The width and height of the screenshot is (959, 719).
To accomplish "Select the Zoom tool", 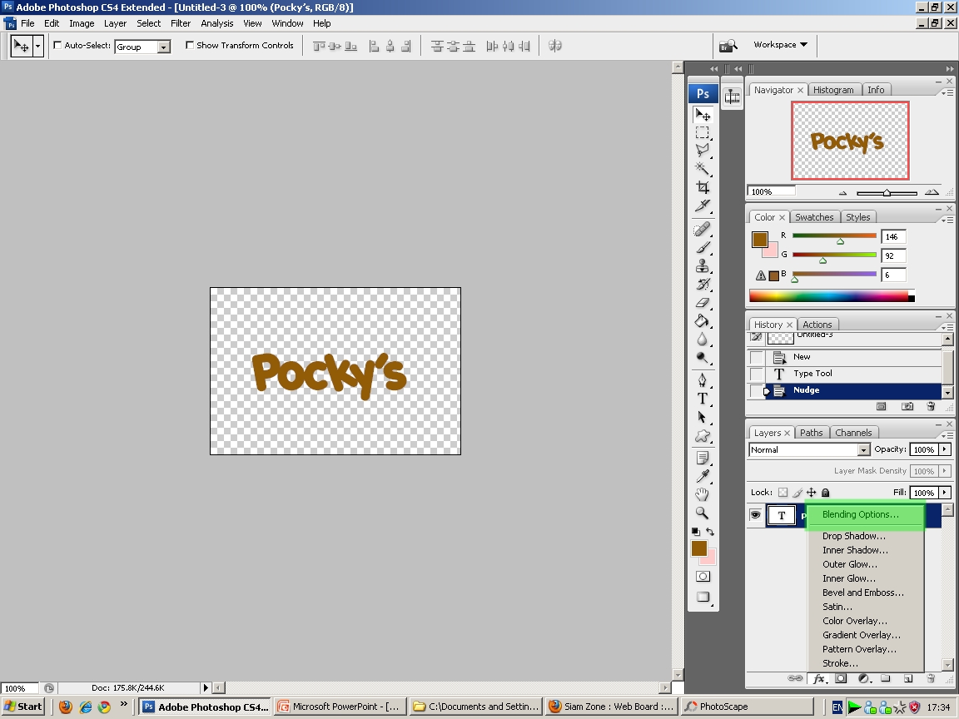I will 703,513.
